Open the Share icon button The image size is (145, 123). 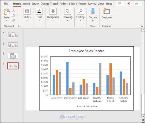pos(136,4)
